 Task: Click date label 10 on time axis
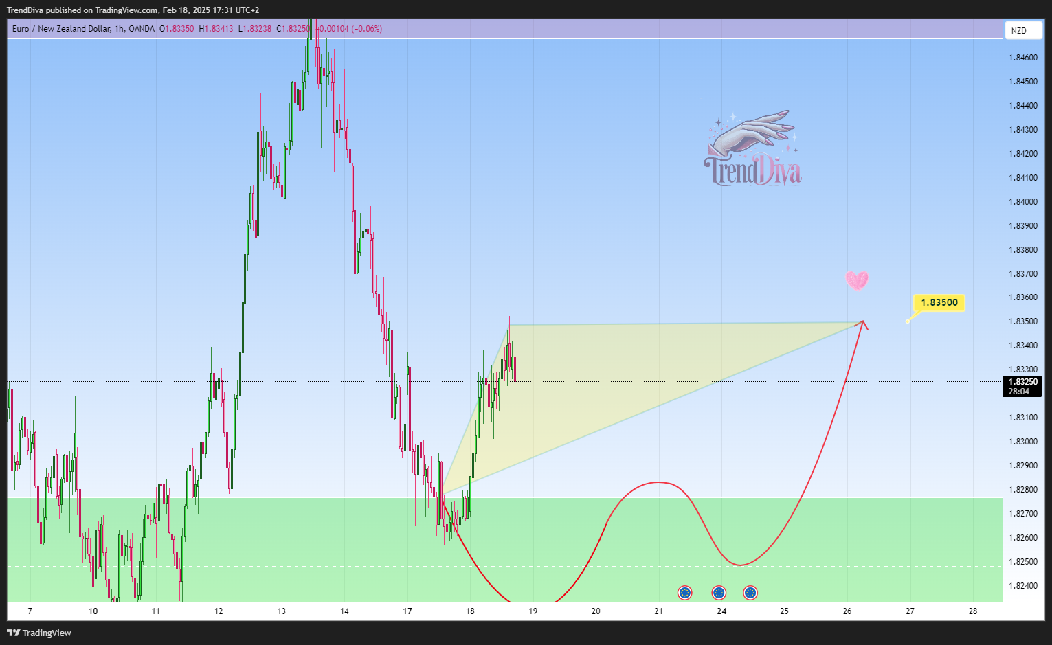[93, 611]
